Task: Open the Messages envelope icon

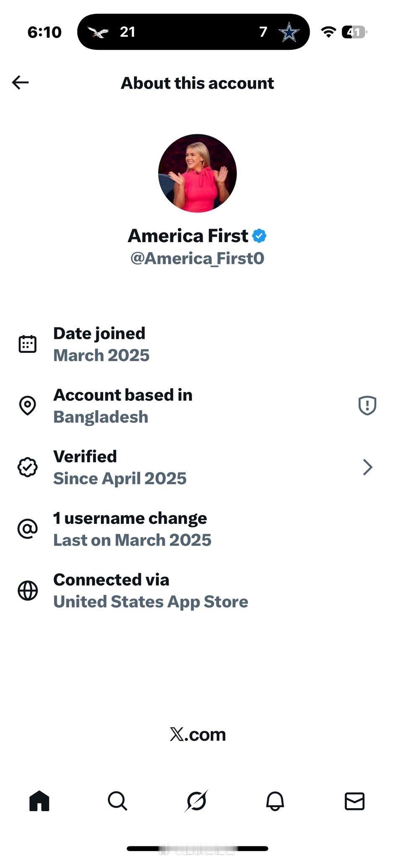Action: point(354,801)
